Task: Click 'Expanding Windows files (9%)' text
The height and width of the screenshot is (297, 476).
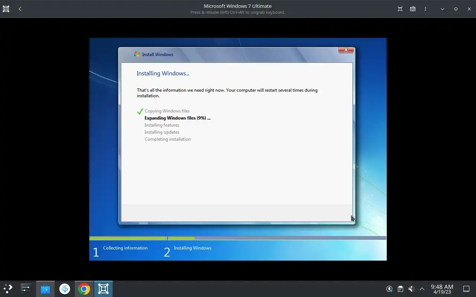Action: click(177, 118)
